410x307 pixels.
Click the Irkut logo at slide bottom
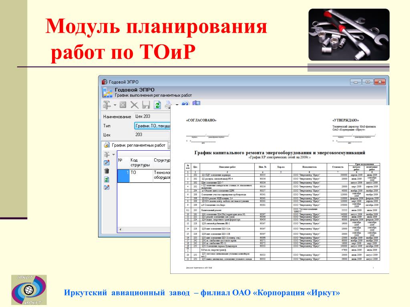click(x=29, y=290)
